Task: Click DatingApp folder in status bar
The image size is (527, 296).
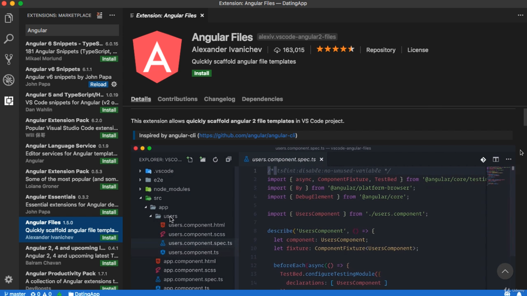Action: coord(84,294)
